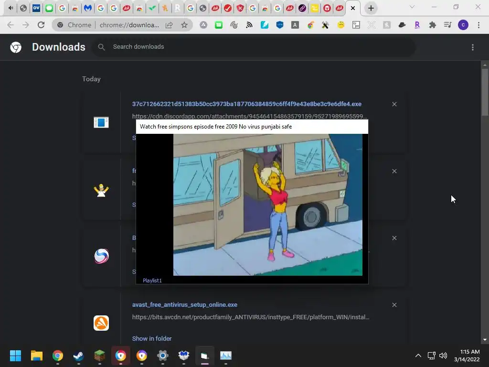The width and height of the screenshot is (489, 367).
Task: Click the yellow smiley face extension
Action: [x=341, y=25]
